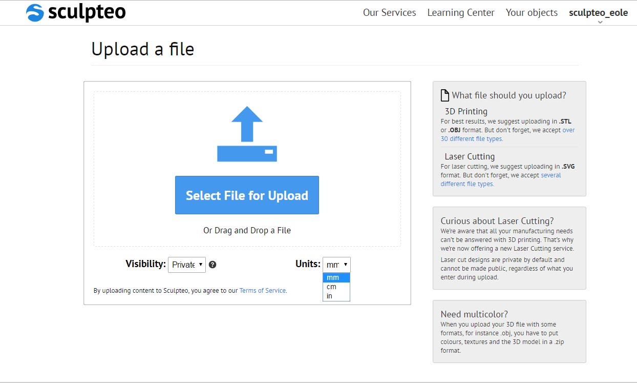Viewport: 637px width, 383px height.
Task: Open Our Services menu
Action: point(390,13)
